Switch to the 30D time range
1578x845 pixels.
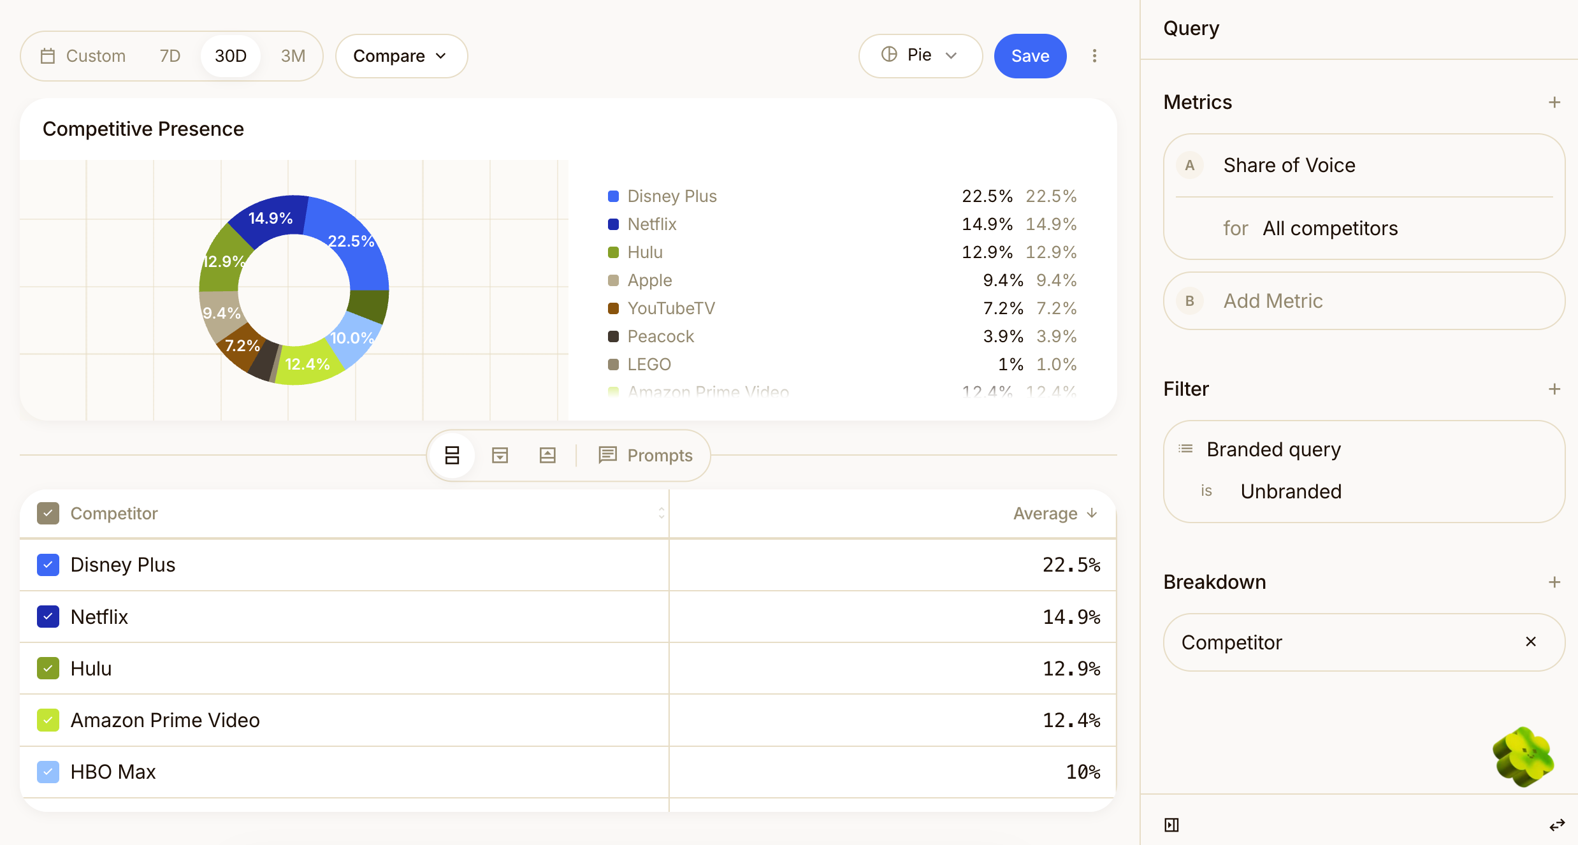click(x=230, y=56)
